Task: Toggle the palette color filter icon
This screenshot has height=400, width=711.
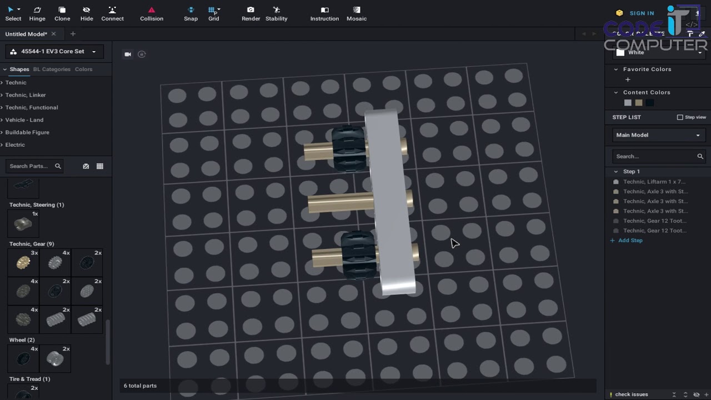Action: (86, 166)
